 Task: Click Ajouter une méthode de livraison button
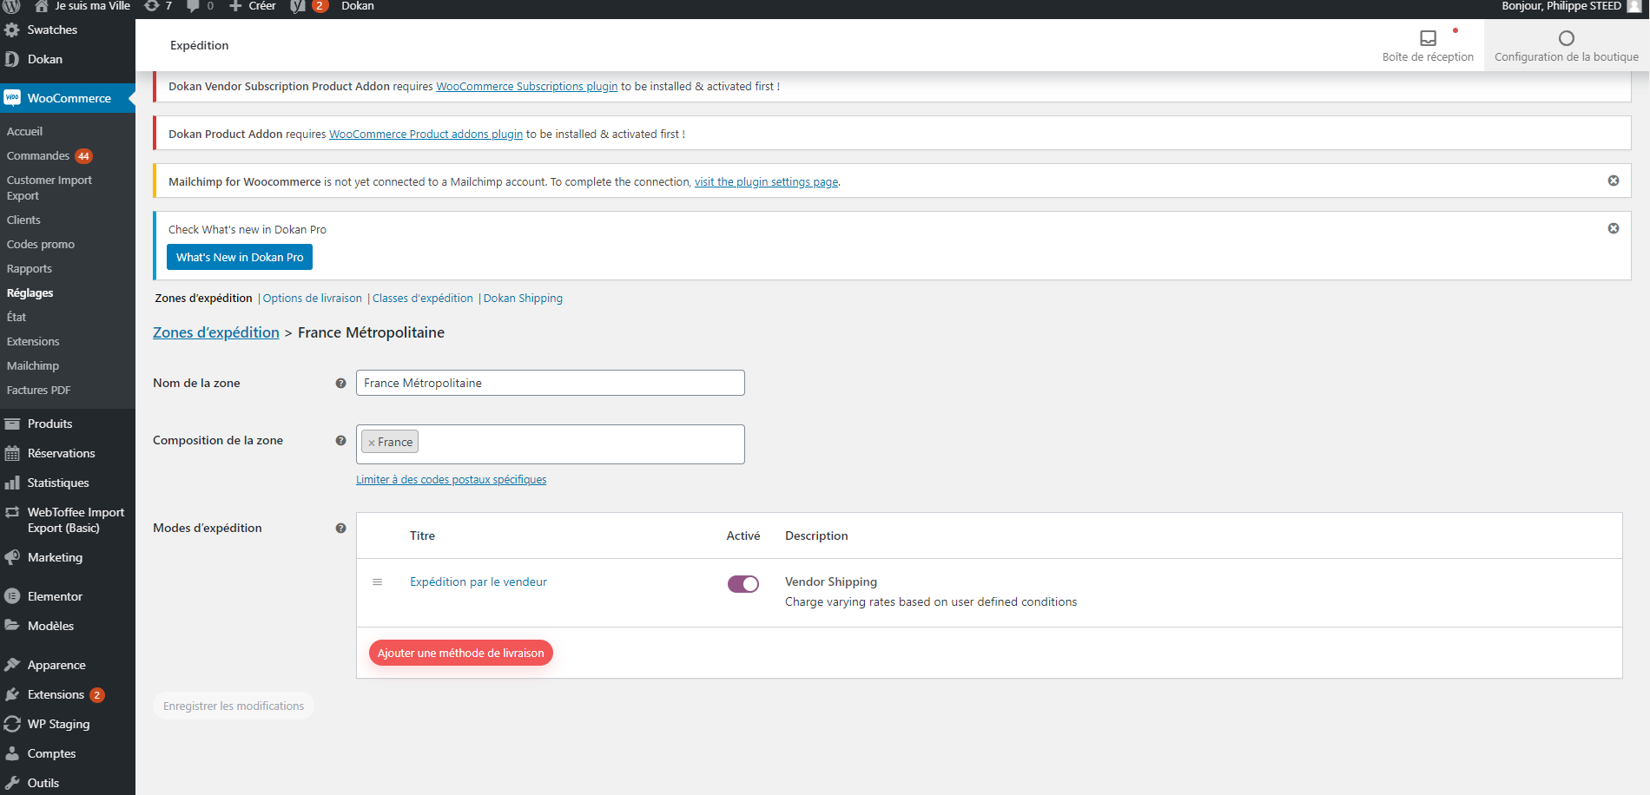click(460, 653)
